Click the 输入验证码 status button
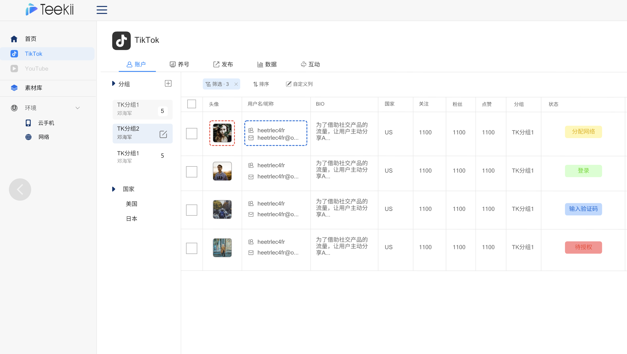Screen dimensions: 627x354 coord(583,209)
